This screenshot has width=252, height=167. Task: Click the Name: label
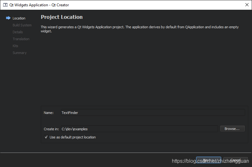[48, 113]
